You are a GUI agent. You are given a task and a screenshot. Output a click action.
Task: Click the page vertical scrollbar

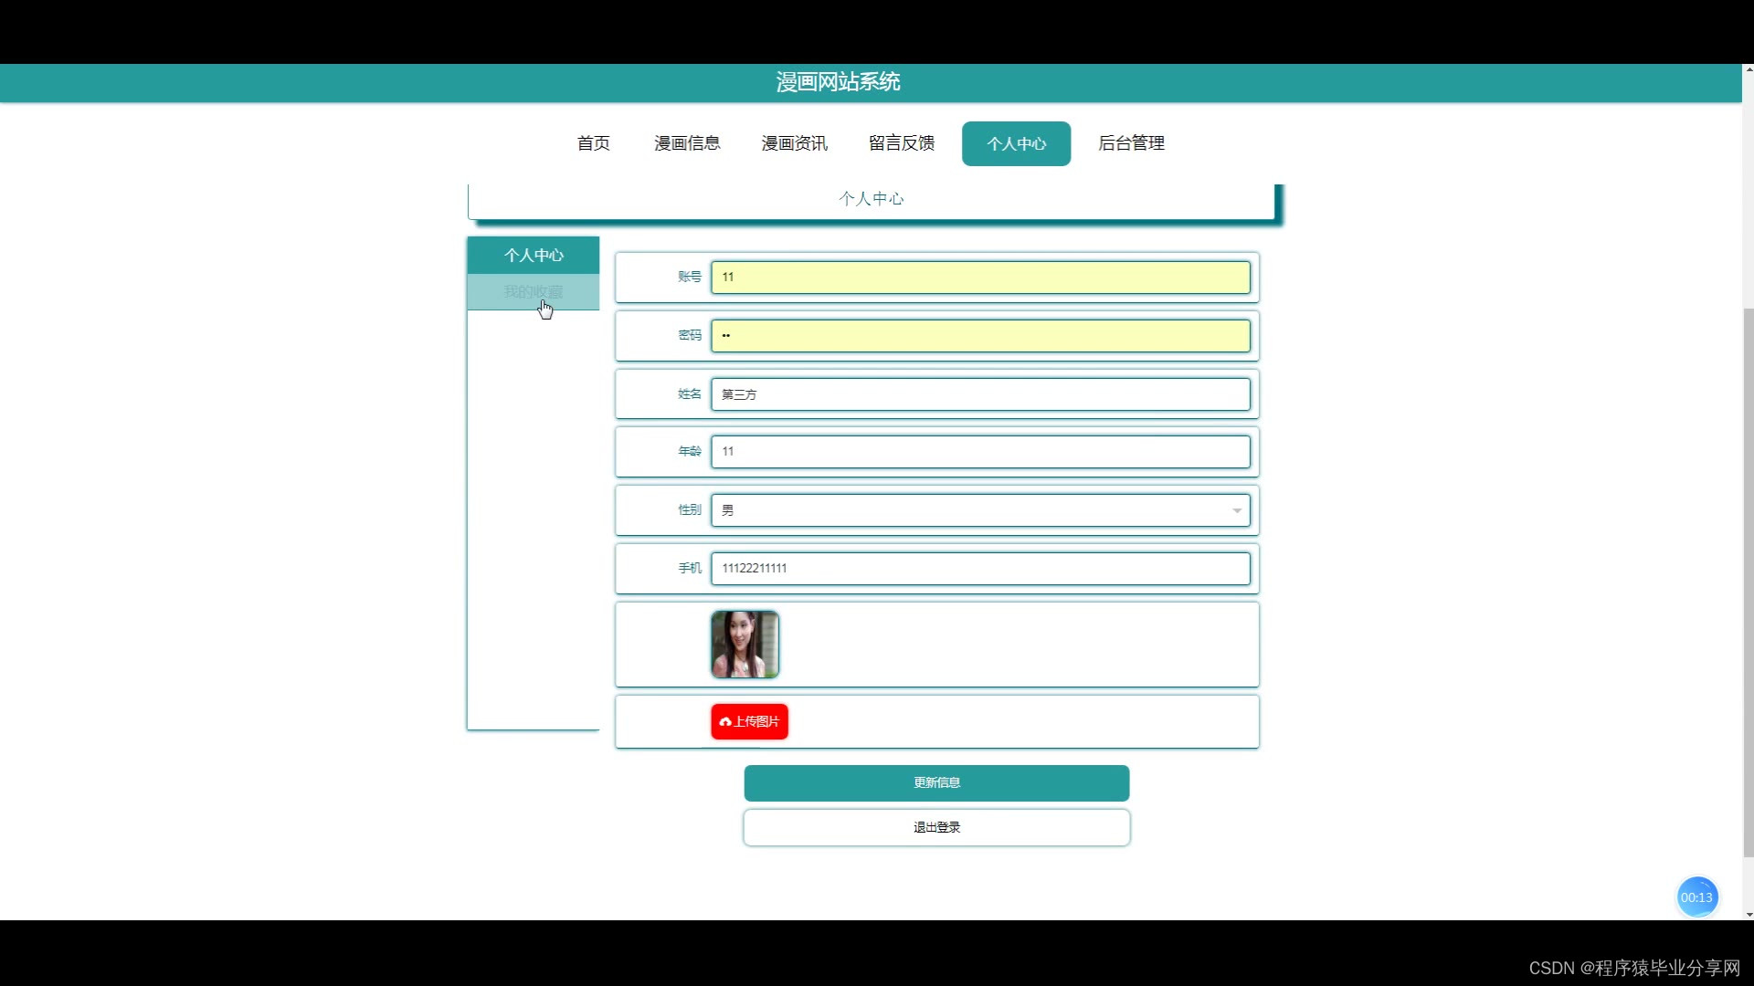coord(1749,581)
